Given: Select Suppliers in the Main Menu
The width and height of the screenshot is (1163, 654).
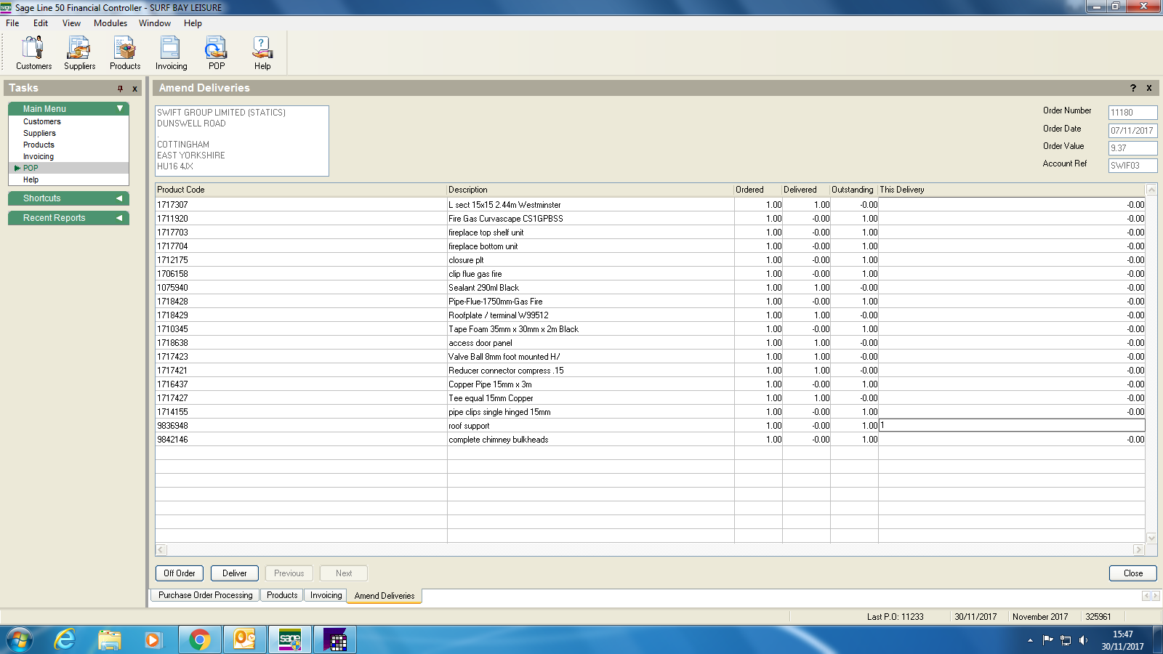Looking at the screenshot, I should [39, 133].
